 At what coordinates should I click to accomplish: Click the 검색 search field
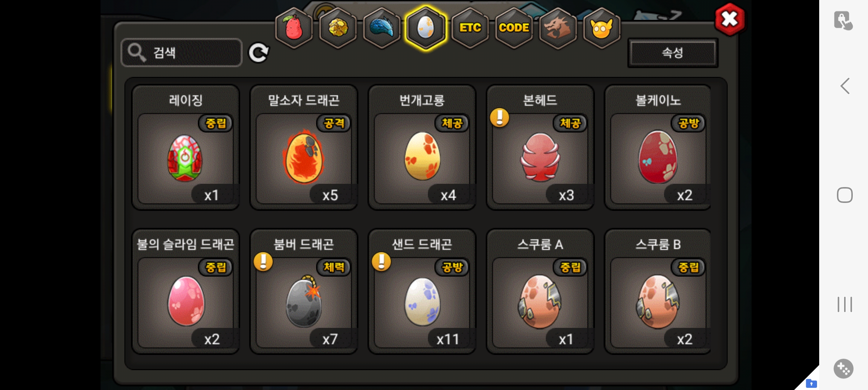[182, 53]
